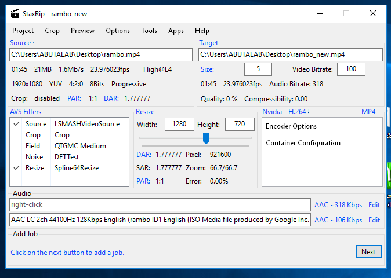Click the Width input field
Screen dimensions: 391x278
pyautogui.click(x=179, y=125)
